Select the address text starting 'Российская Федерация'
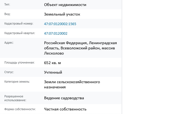Viewport: 171px width, 114px height. click(80, 48)
